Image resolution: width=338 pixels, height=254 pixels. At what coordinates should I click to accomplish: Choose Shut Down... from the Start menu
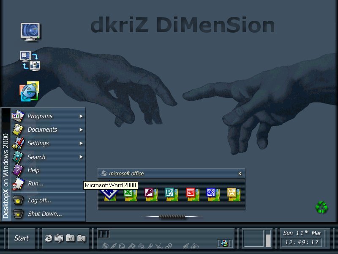pos(44,214)
